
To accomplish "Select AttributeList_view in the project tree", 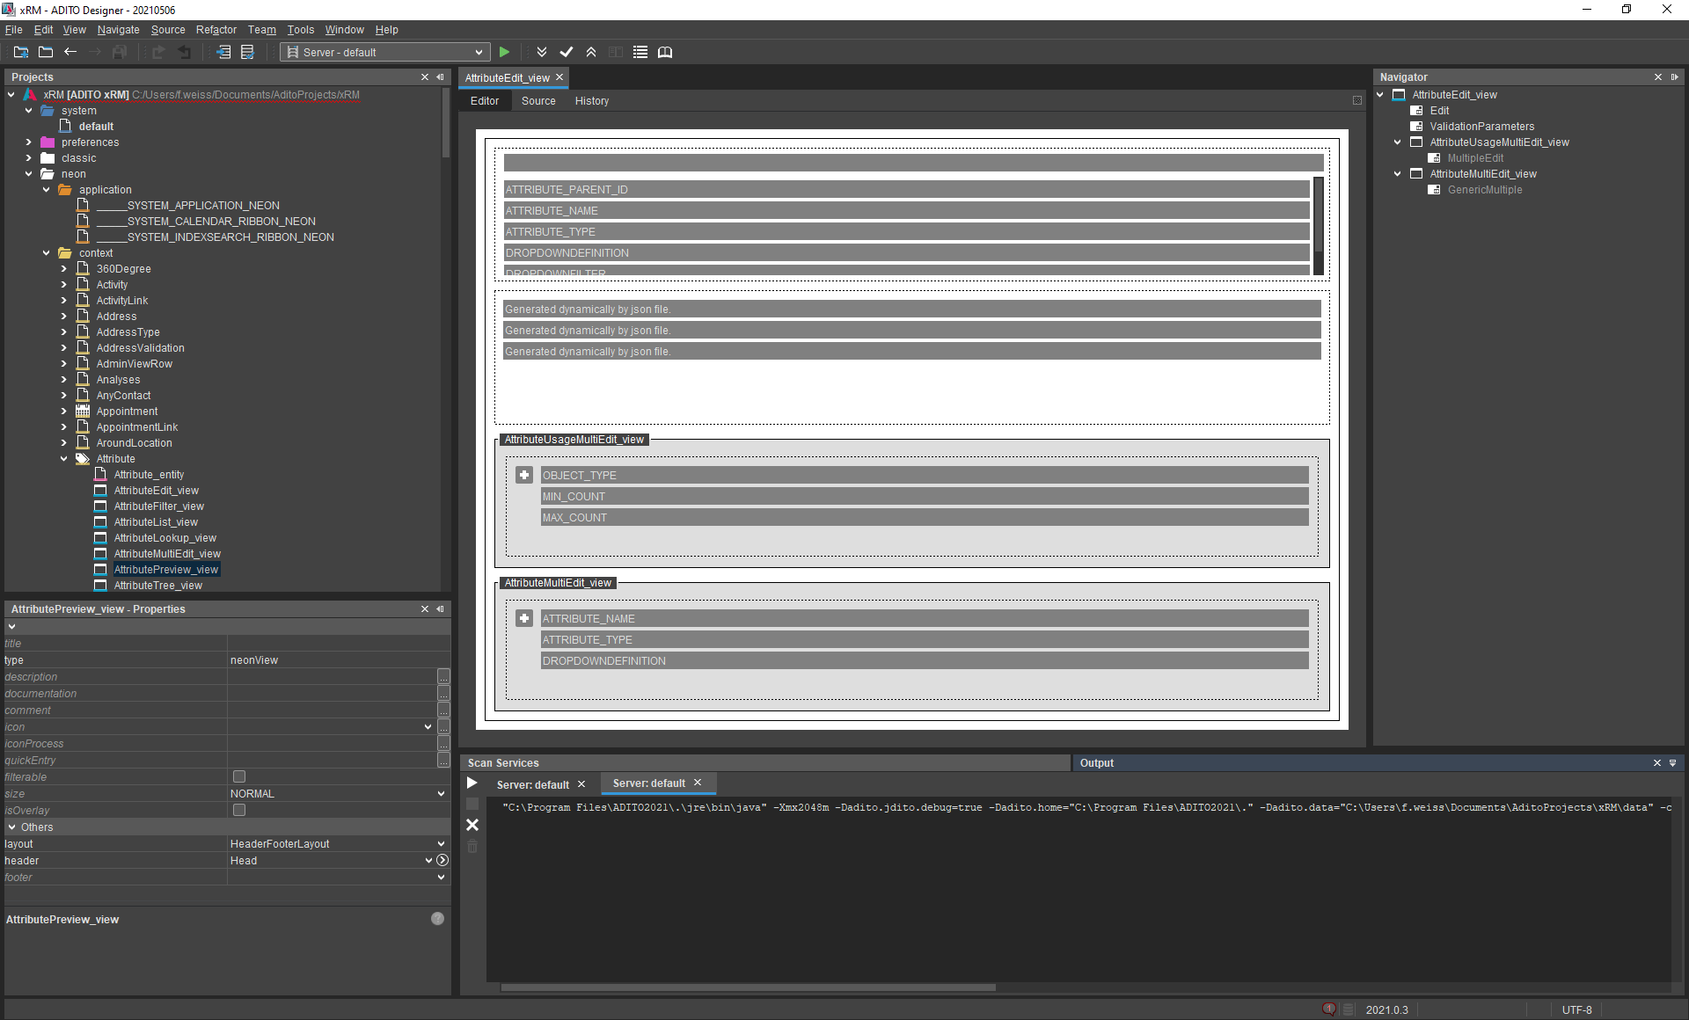I will pos(156,522).
